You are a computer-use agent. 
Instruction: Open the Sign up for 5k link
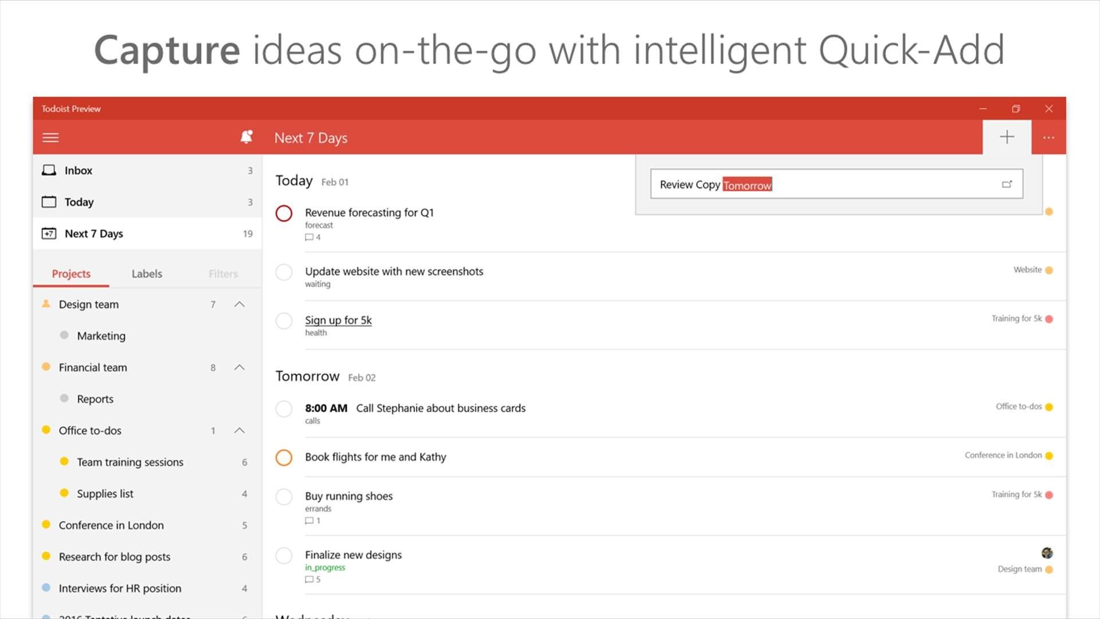(x=338, y=320)
